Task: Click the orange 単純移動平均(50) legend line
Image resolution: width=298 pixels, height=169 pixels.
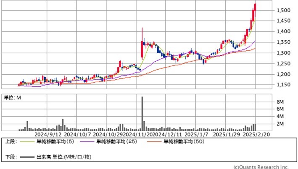Action: 154,142
